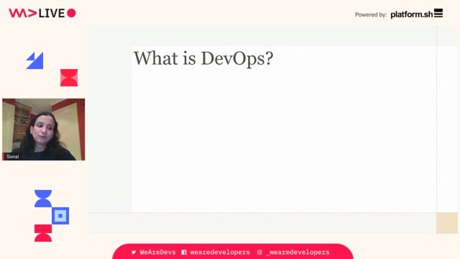This screenshot has height=259, width=460.
Task: Open the platform.sh sponsor logo
Action: (417, 14)
